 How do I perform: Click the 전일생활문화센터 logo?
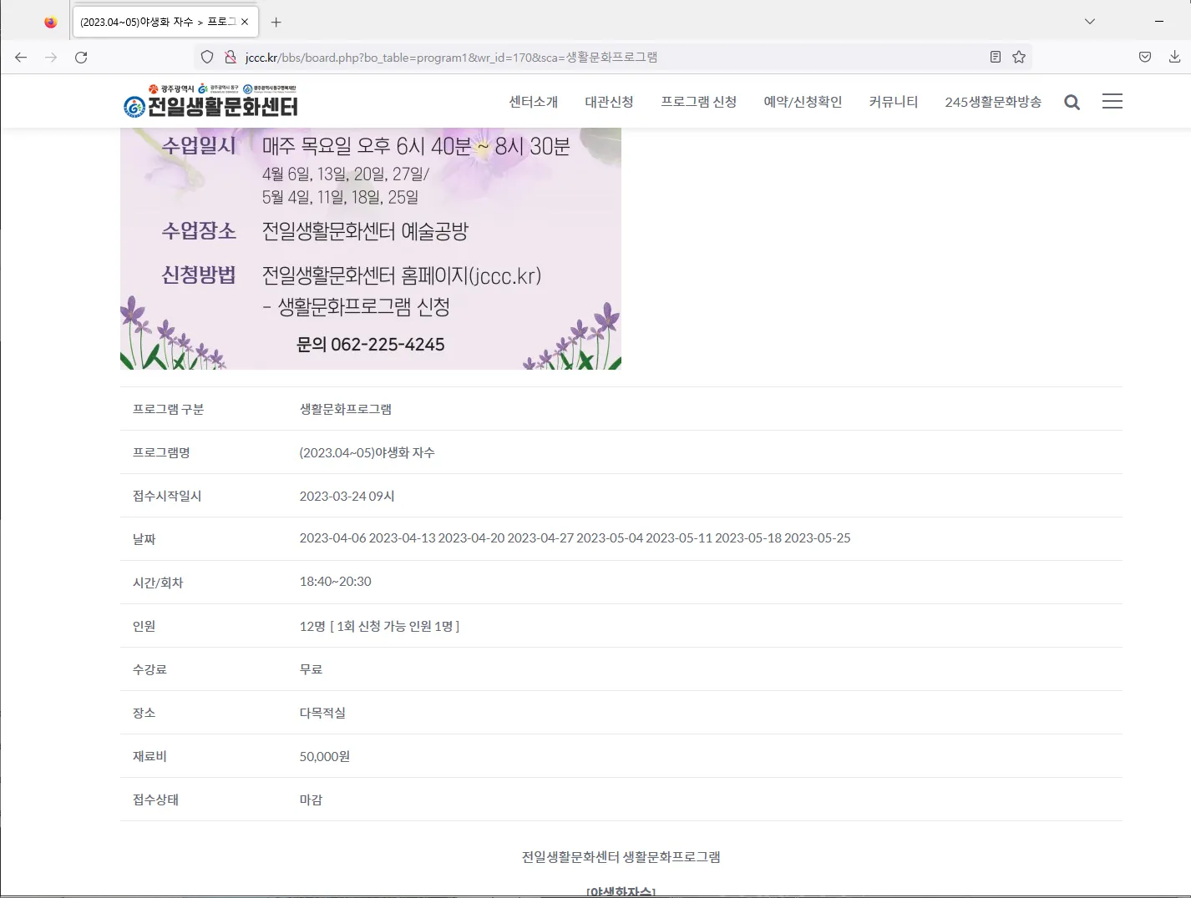click(210, 101)
